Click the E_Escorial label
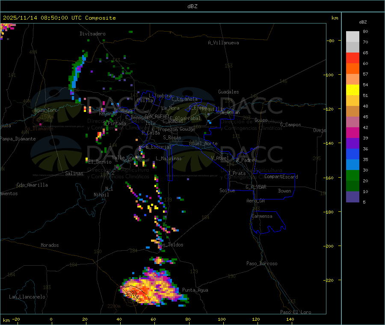This screenshot has width=385, height=325. tap(159, 147)
